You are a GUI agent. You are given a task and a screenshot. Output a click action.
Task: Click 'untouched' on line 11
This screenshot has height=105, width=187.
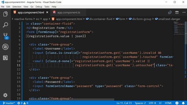click(144, 65)
